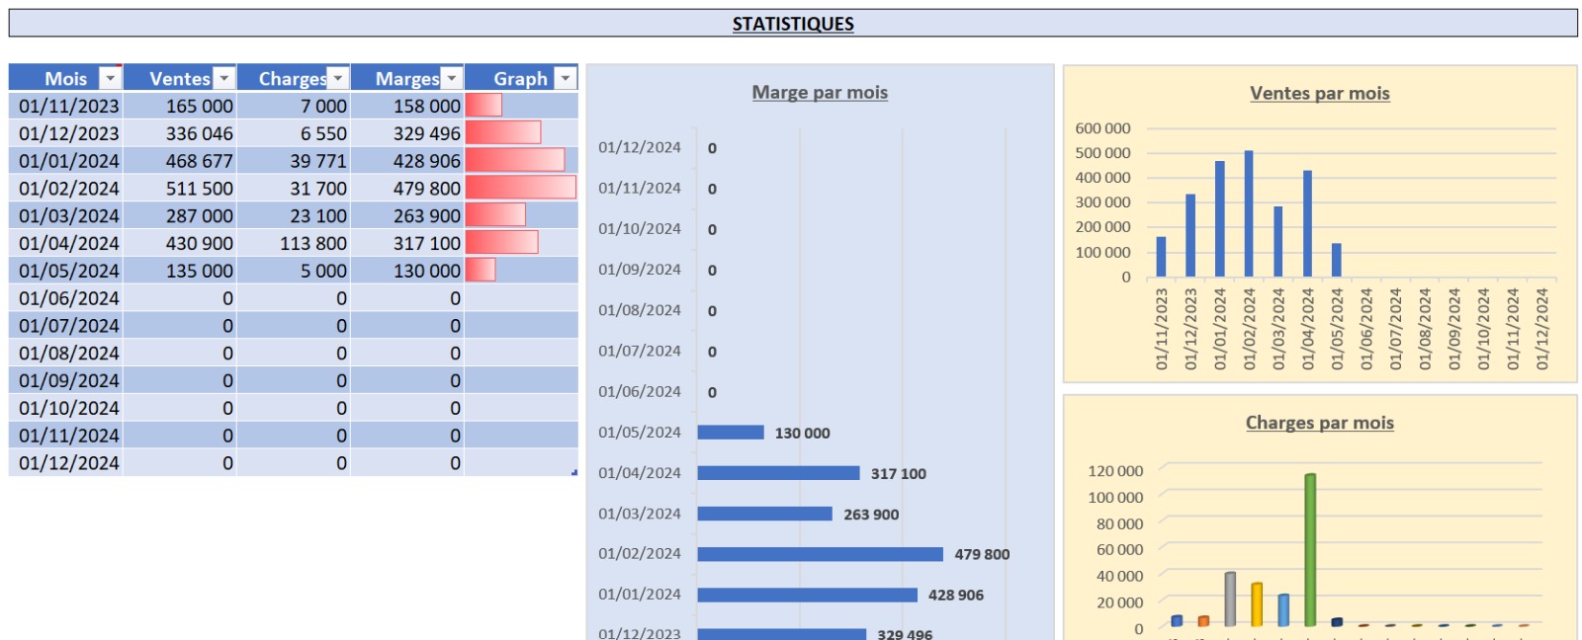Expand the Charges column filter arrow
This screenshot has height=640, width=1582.
tap(338, 78)
